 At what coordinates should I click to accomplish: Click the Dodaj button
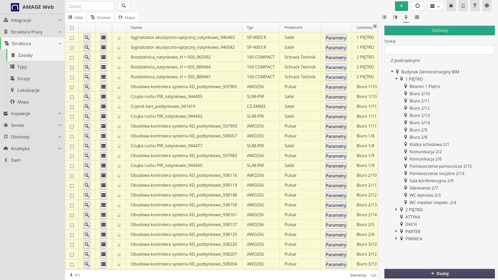[x=440, y=274]
